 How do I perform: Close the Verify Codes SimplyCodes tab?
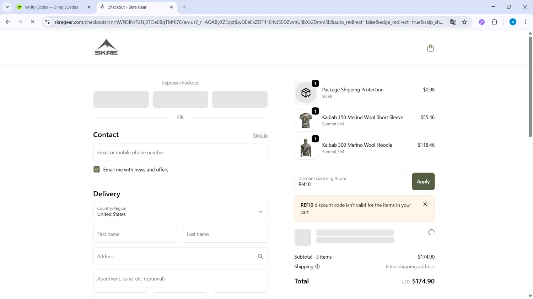[x=89, y=7]
